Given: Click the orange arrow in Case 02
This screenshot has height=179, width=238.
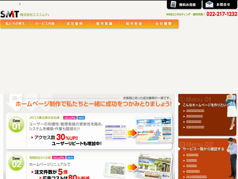Looking at the screenshot, I should [133, 168].
